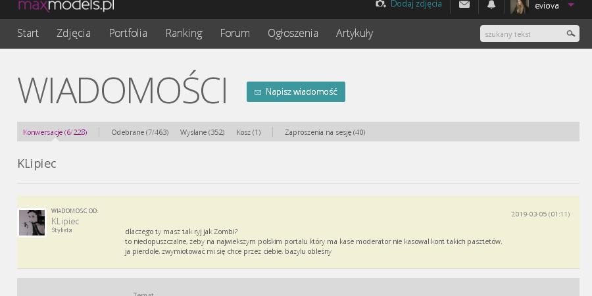Switch to the Wysłane (352) tab

pos(203,132)
